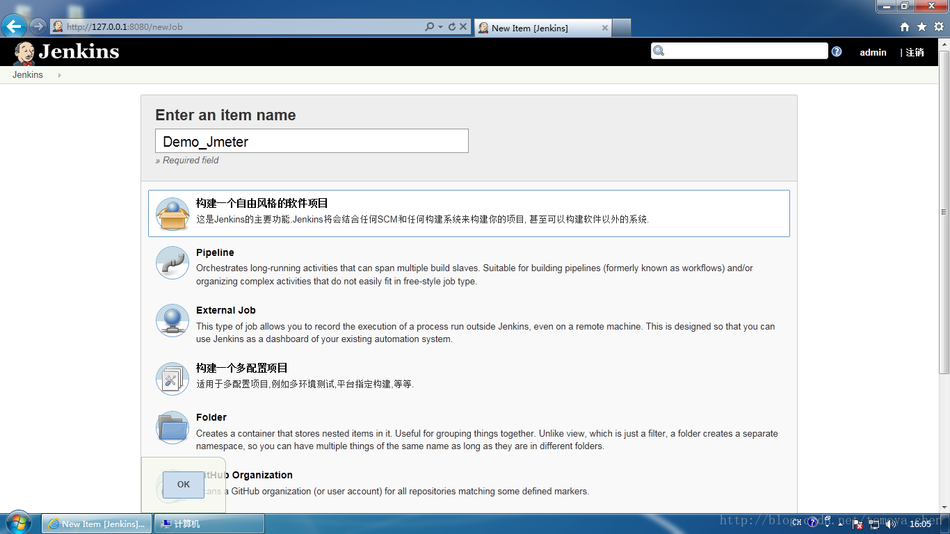Stop loading with the address bar X
This screenshot has height=534, width=950.
(463, 27)
